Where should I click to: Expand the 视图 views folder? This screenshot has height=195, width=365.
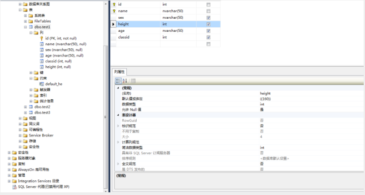click(20, 119)
